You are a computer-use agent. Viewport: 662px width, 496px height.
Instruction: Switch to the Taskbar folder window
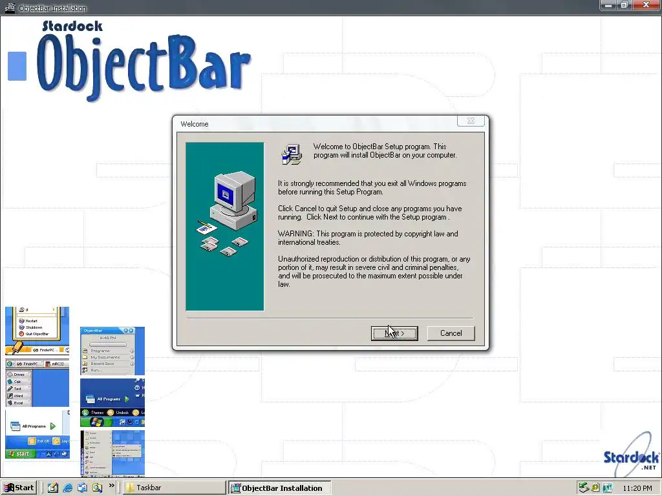click(x=175, y=488)
